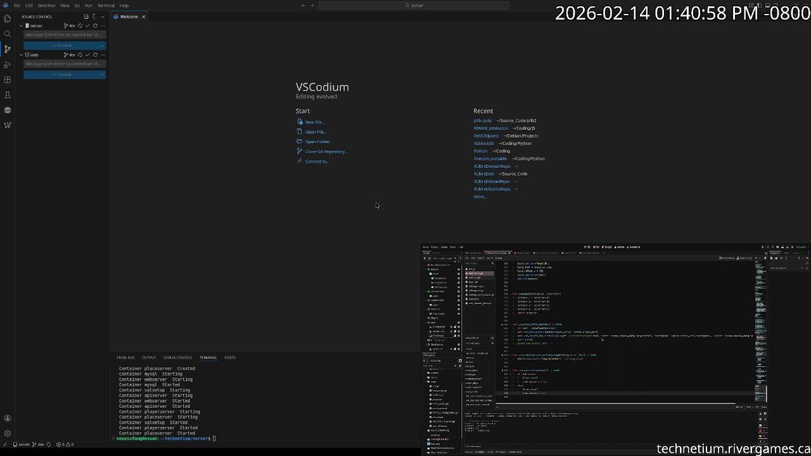Switch to the Debug Console tab
This screenshot has width=811, height=456.
[178, 358]
